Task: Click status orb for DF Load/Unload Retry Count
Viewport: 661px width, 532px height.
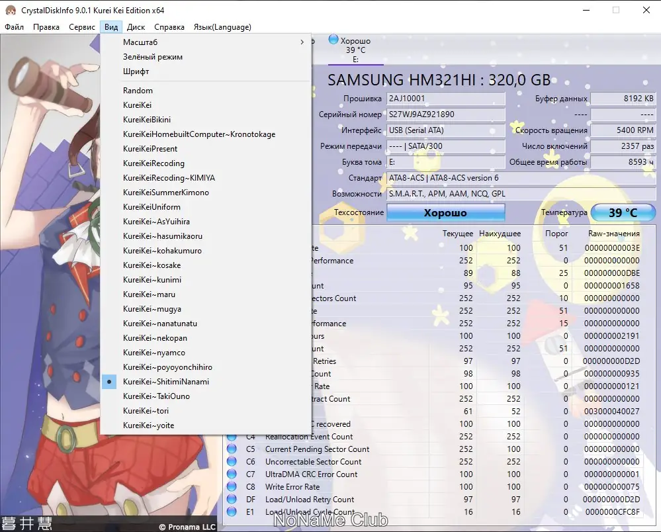Action: (232, 500)
